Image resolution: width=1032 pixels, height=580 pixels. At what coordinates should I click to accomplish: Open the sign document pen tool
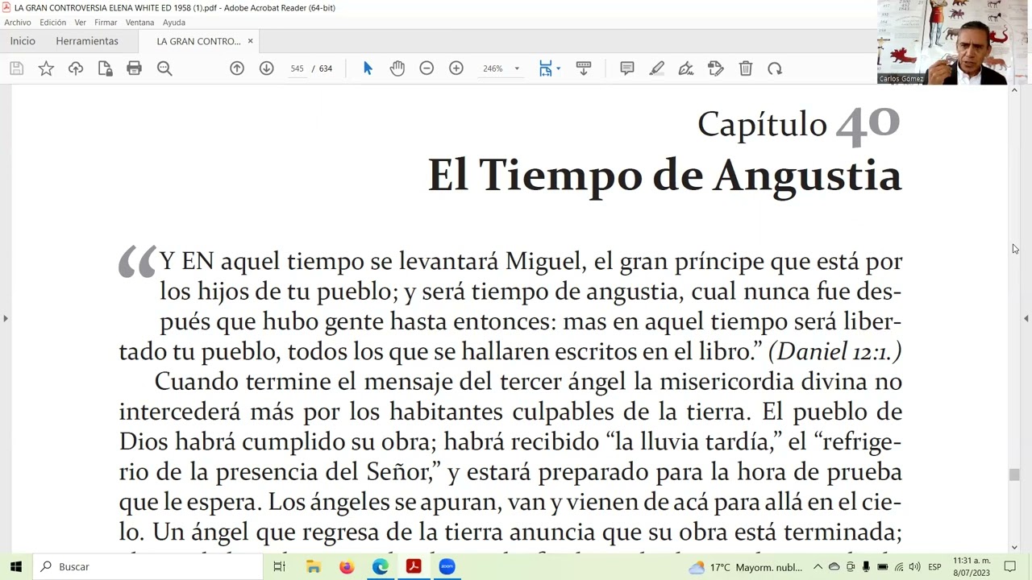point(686,68)
